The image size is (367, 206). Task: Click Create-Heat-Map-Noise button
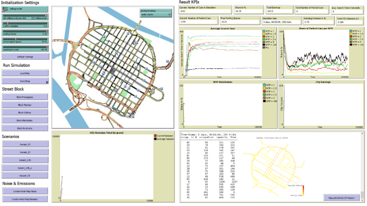click(x=25, y=191)
